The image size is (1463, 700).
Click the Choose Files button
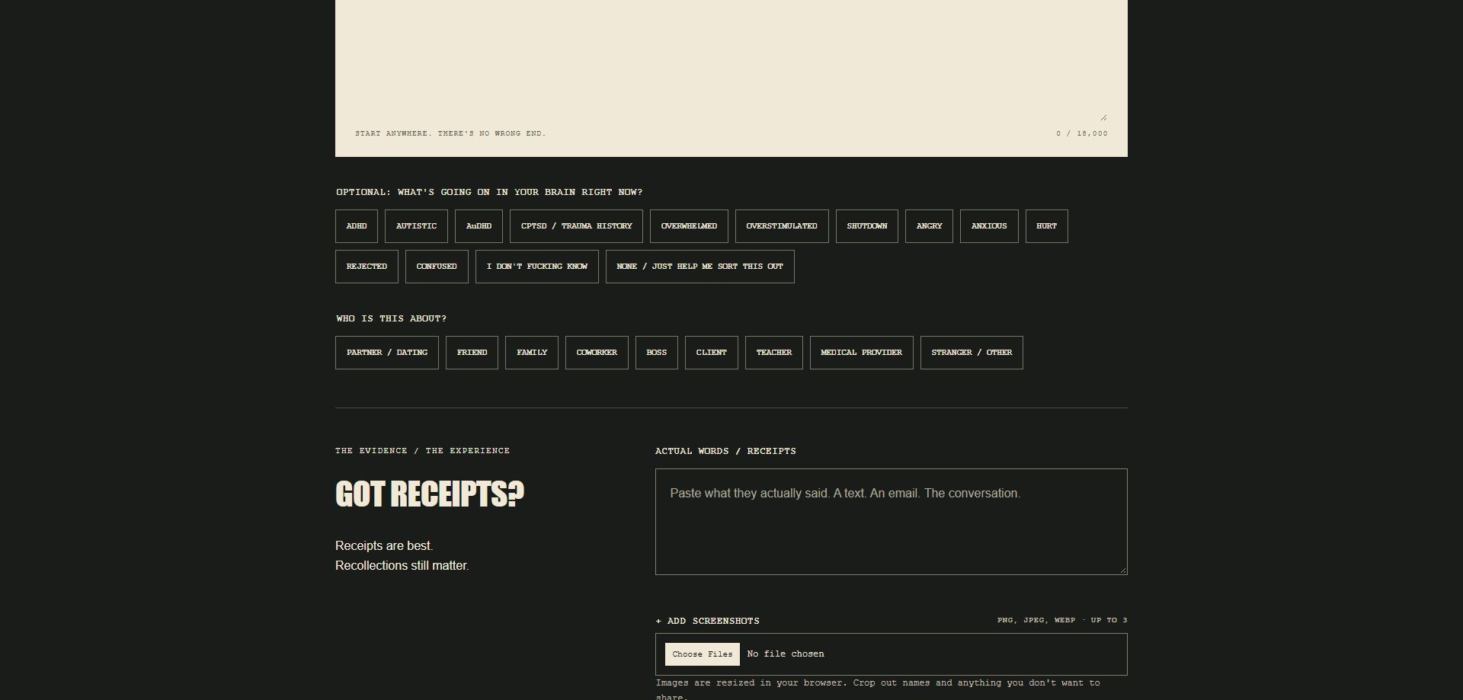tap(703, 654)
